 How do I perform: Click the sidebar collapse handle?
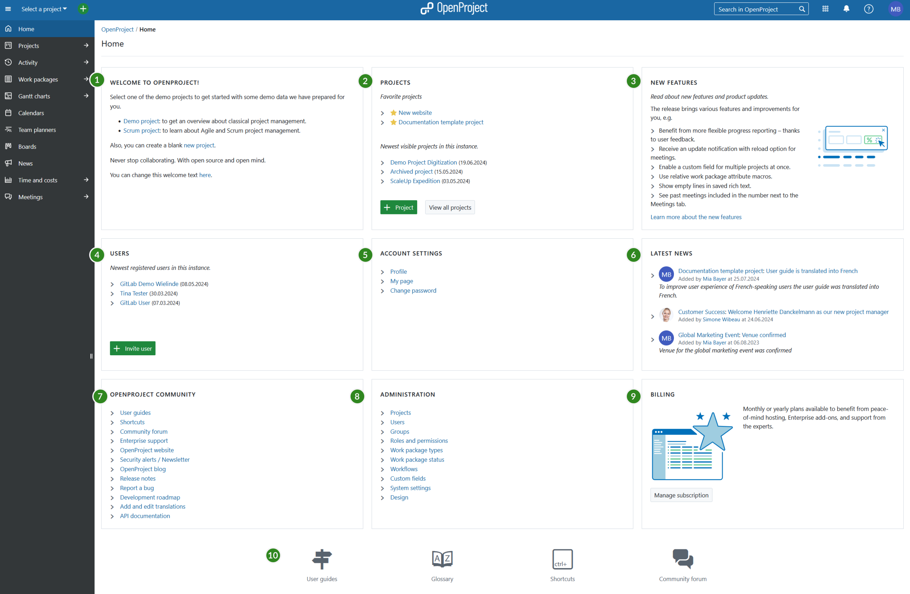click(91, 356)
